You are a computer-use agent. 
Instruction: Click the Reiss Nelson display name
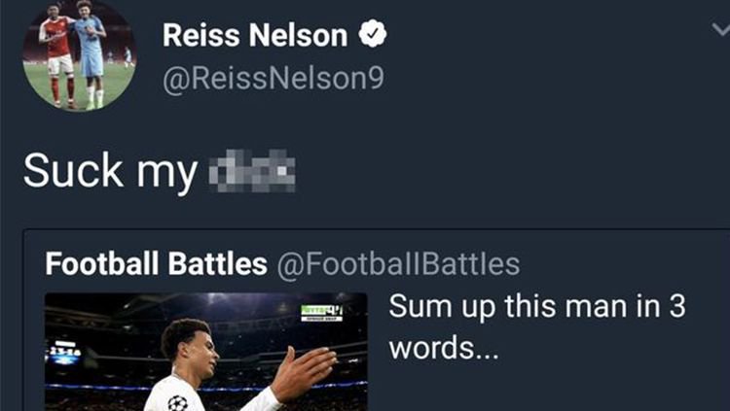tap(254, 36)
